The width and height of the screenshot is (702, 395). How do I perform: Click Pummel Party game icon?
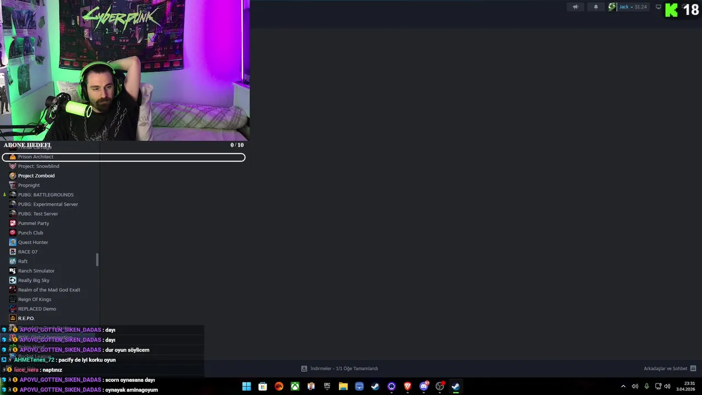[x=13, y=223]
